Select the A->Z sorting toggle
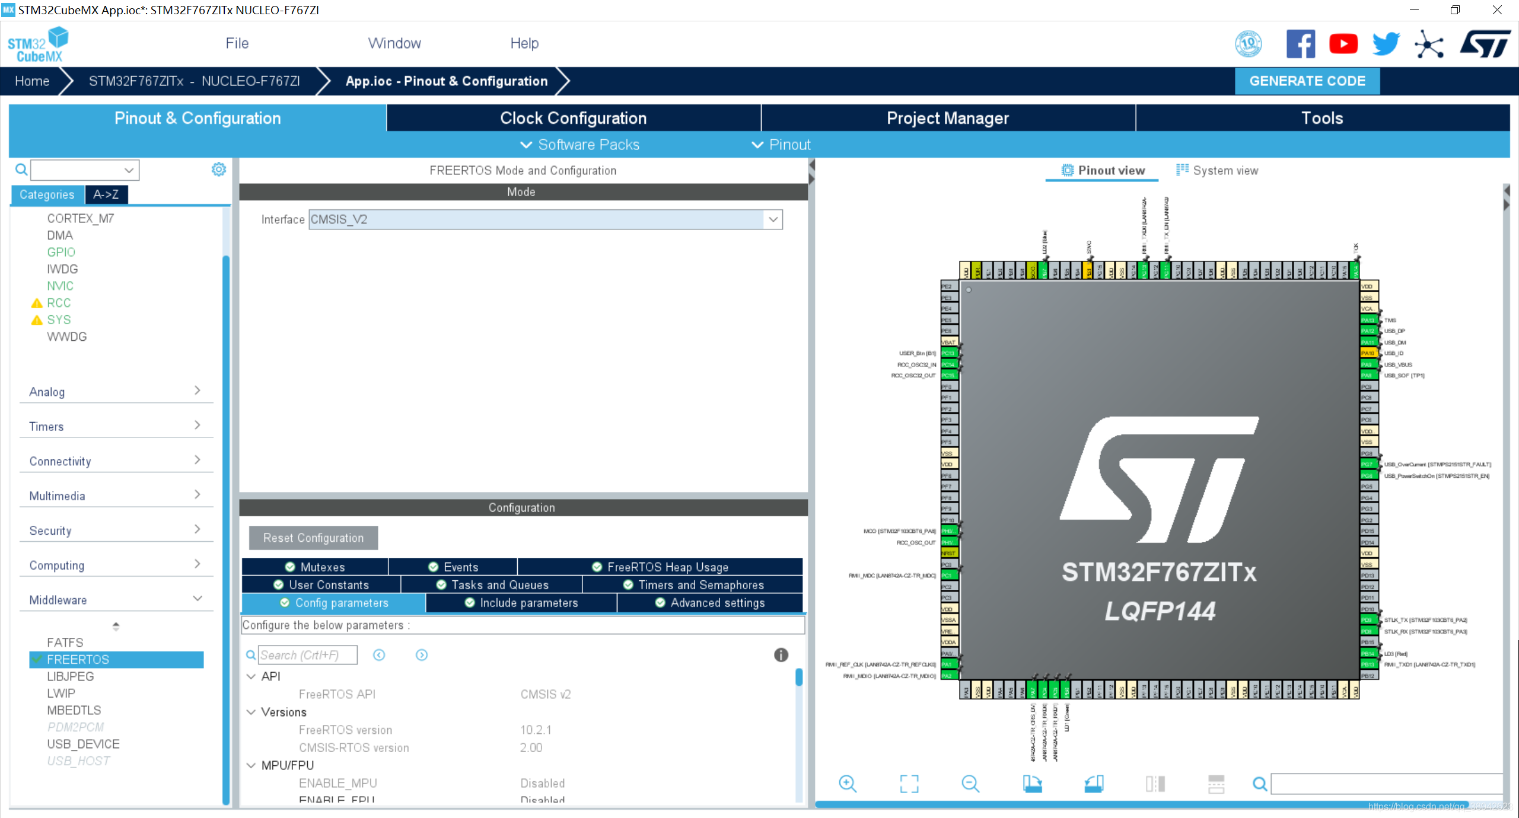 tap(106, 194)
